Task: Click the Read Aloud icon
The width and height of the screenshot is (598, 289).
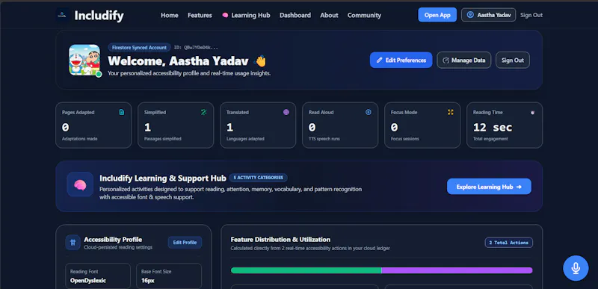Action: coord(369,112)
